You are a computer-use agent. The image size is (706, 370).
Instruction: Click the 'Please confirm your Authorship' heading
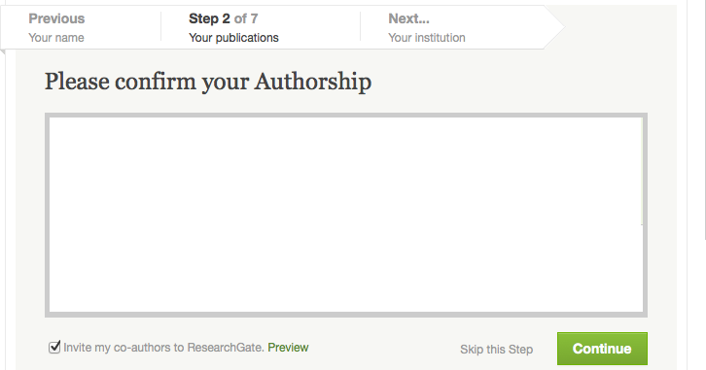click(208, 82)
